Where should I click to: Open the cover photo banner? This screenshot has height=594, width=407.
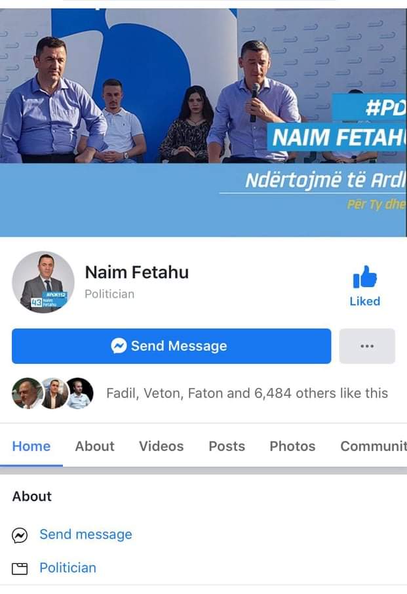click(x=203, y=123)
